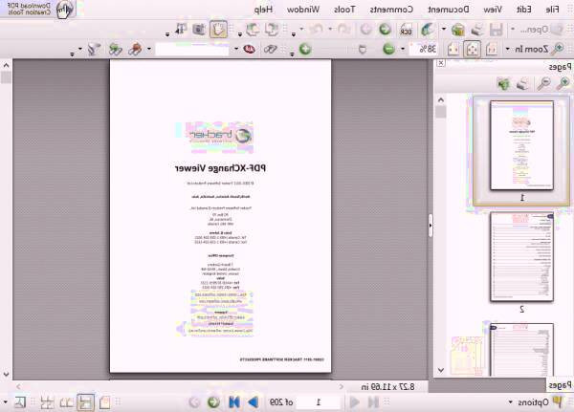Click the Pages panel vertical scrollbar down arrow
Screen dimensions: 574x412
coord(441,370)
